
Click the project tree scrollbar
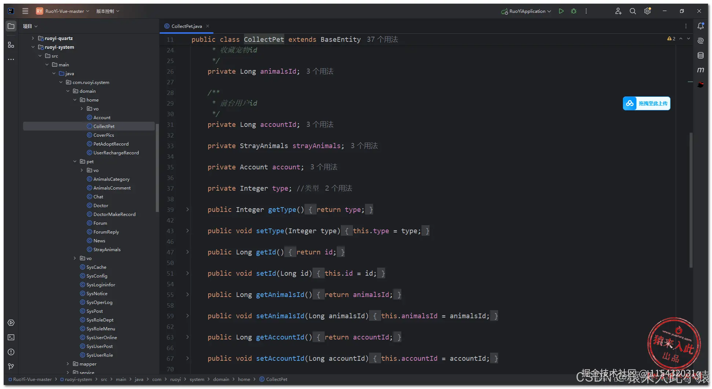click(157, 168)
